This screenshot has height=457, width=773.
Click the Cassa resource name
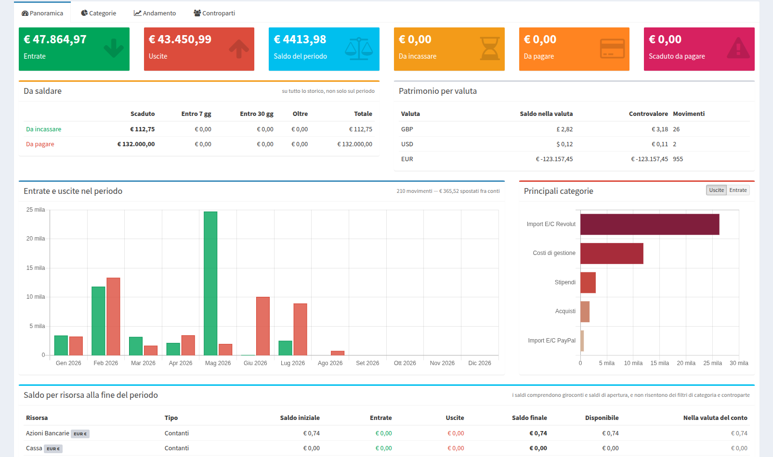pyautogui.click(x=34, y=448)
